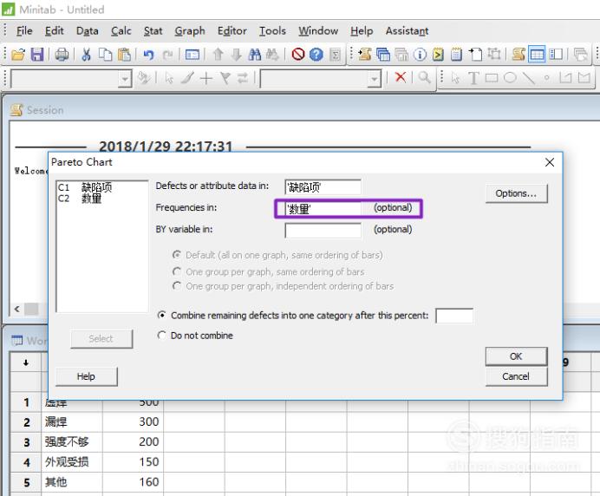Click the Edit Last Dialog icon
Image resolution: width=600 pixels, height=496 pixels.
pos(192,55)
